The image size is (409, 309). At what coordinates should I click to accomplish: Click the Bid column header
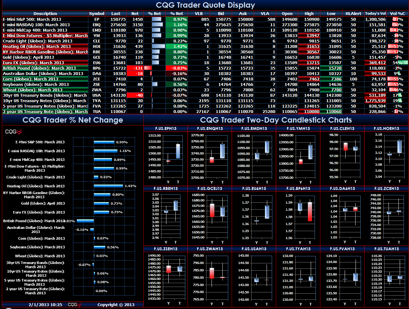point(221,13)
